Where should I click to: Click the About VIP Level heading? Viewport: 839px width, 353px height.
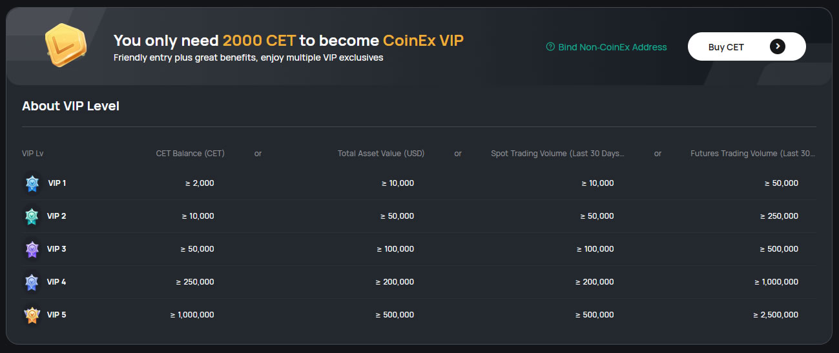point(70,106)
